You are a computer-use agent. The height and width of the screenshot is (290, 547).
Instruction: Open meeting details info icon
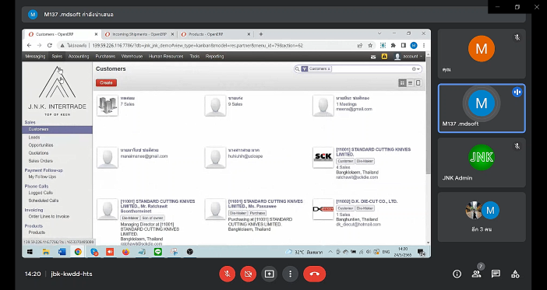457,274
